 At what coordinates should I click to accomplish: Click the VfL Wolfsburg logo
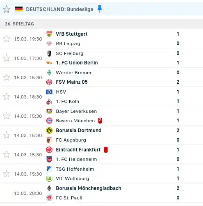[x=49, y=179]
